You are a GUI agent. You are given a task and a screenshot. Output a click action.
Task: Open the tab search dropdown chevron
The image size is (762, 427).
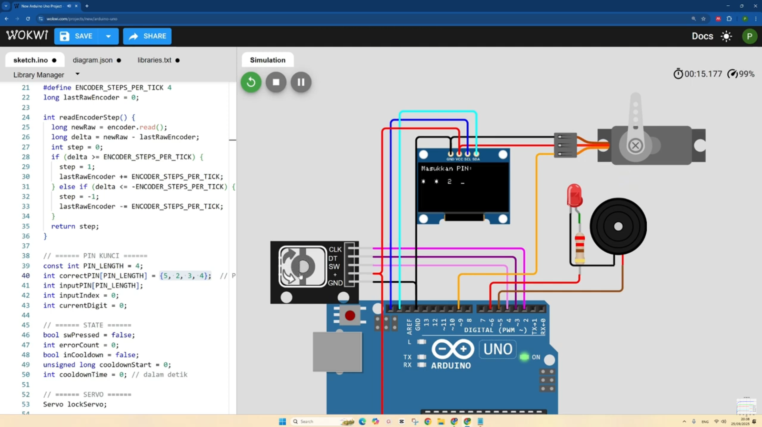click(x=6, y=6)
